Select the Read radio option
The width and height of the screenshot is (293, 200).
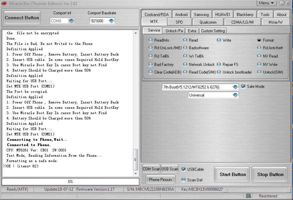point(185,40)
